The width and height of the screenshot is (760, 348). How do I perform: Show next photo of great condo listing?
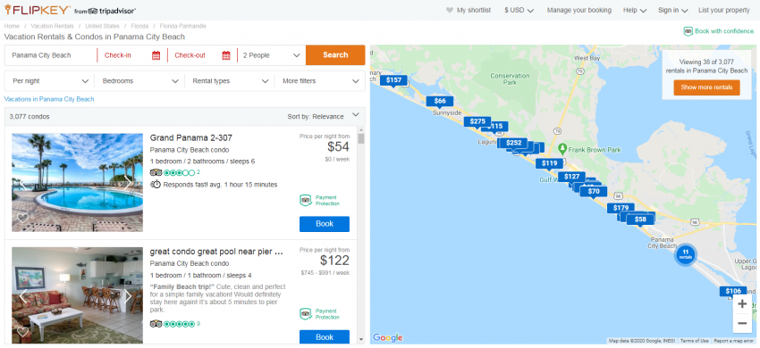click(x=128, y=296)
